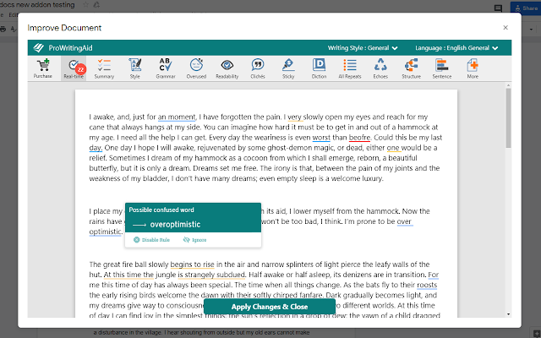541x338 pixels.
Task: Click the underlined word 'worst'
Action: point(321,138)
